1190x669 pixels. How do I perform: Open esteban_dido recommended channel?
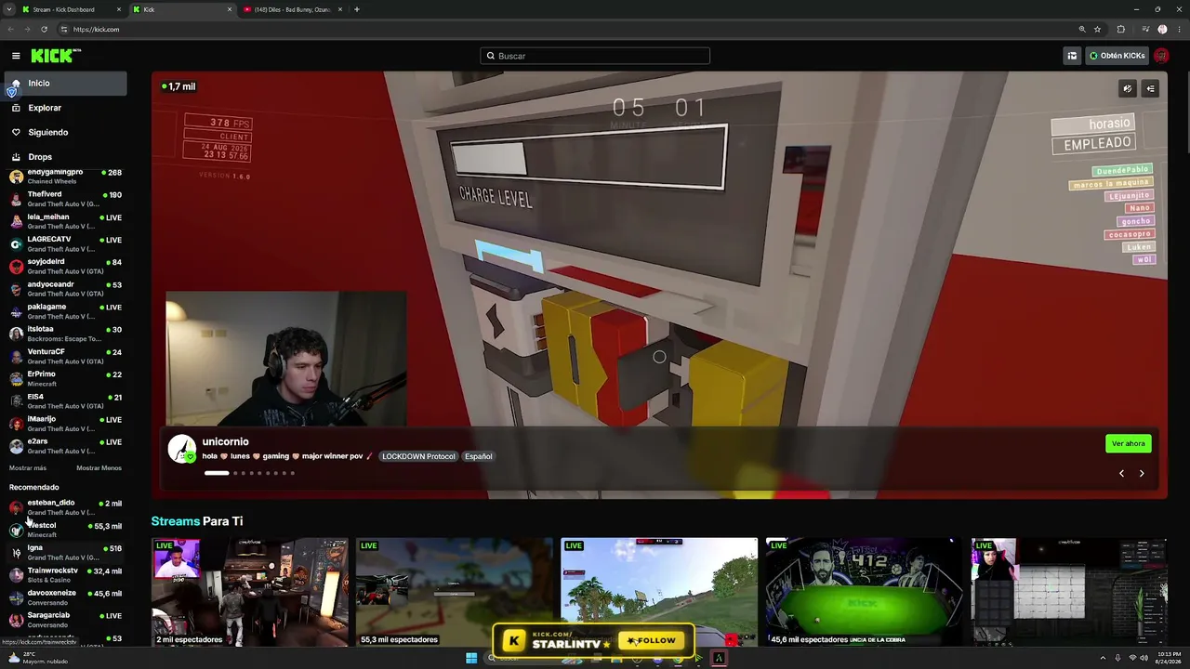coord(65,507)
